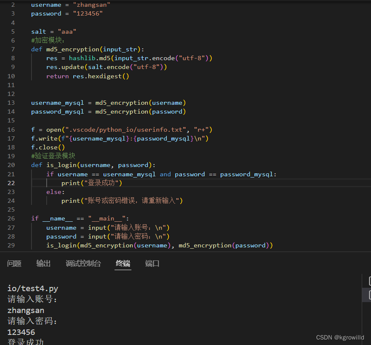
Task: Click the 'input("请输入账号' line
Action: [x=108, y=228]
